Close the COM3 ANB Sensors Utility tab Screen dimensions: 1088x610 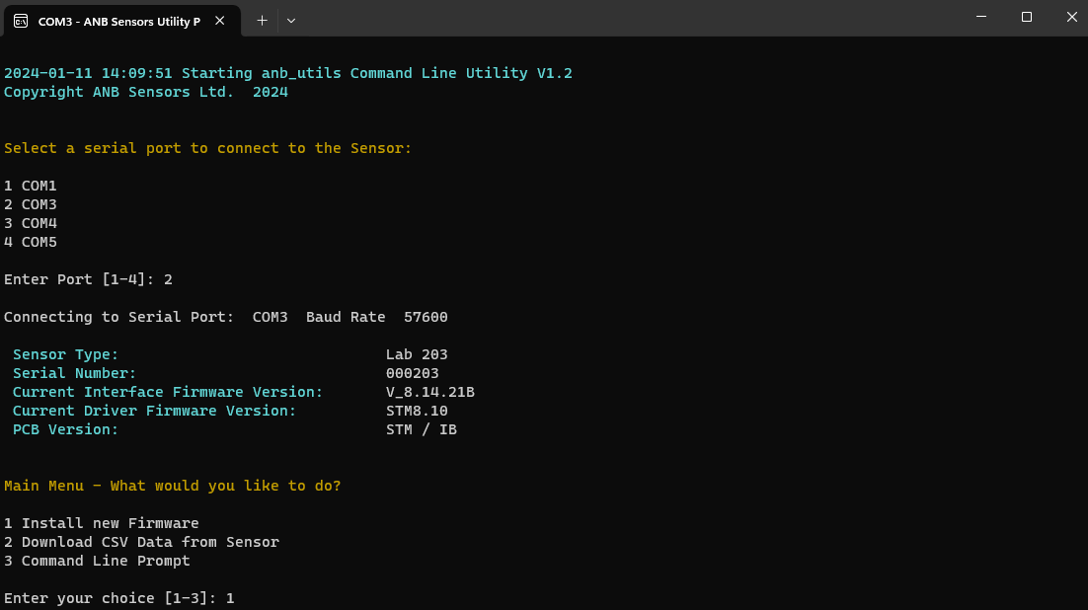(222, 20)
